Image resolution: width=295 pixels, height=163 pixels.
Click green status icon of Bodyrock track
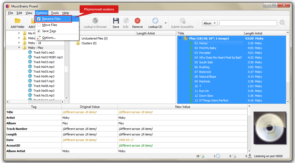tap(191, 72)
